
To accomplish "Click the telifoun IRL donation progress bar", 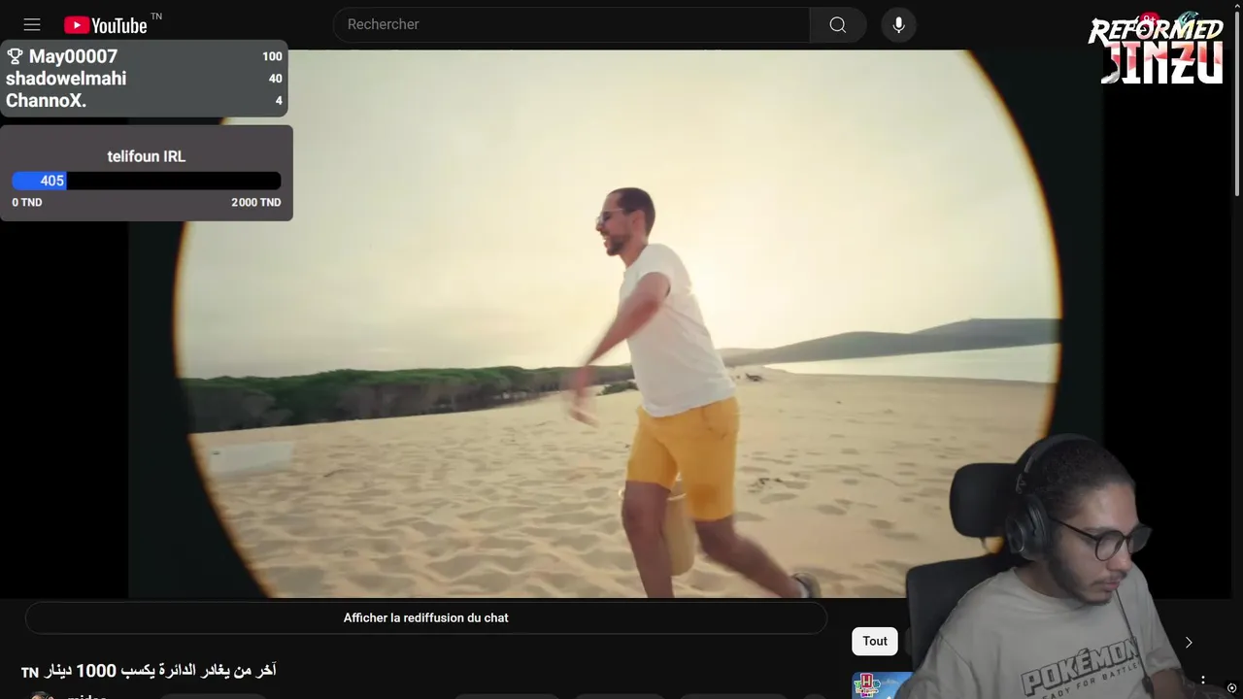I will [x=146, y=181].
